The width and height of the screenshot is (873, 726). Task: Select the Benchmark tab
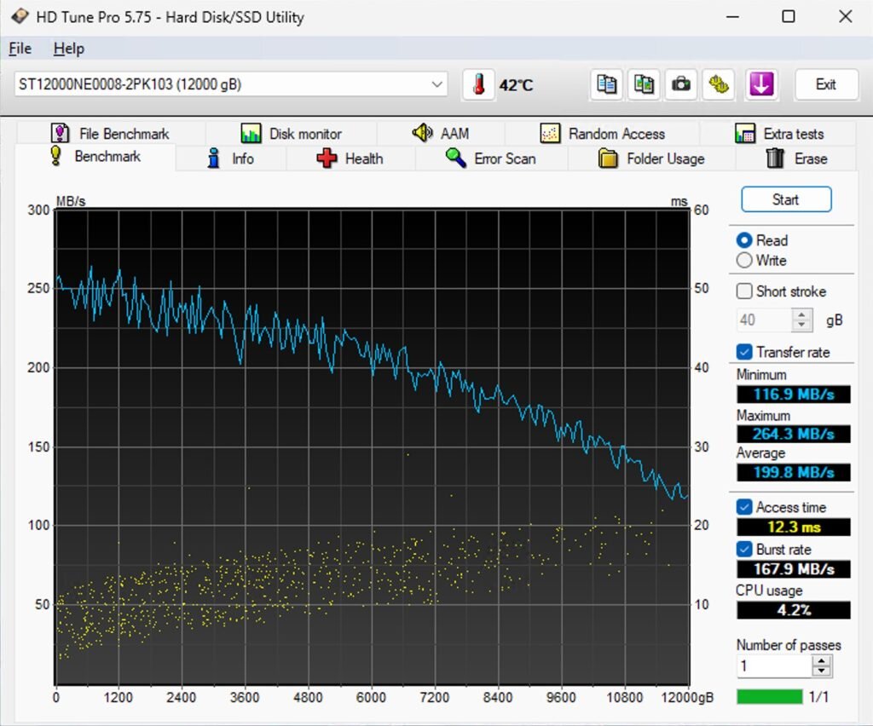coord(95,156)
